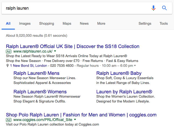Open Ralph Lauren Official UK Site link
Image resolution: width=174 pixels, height=132 pixels.
pyautogui.click(x=73, y=46)
